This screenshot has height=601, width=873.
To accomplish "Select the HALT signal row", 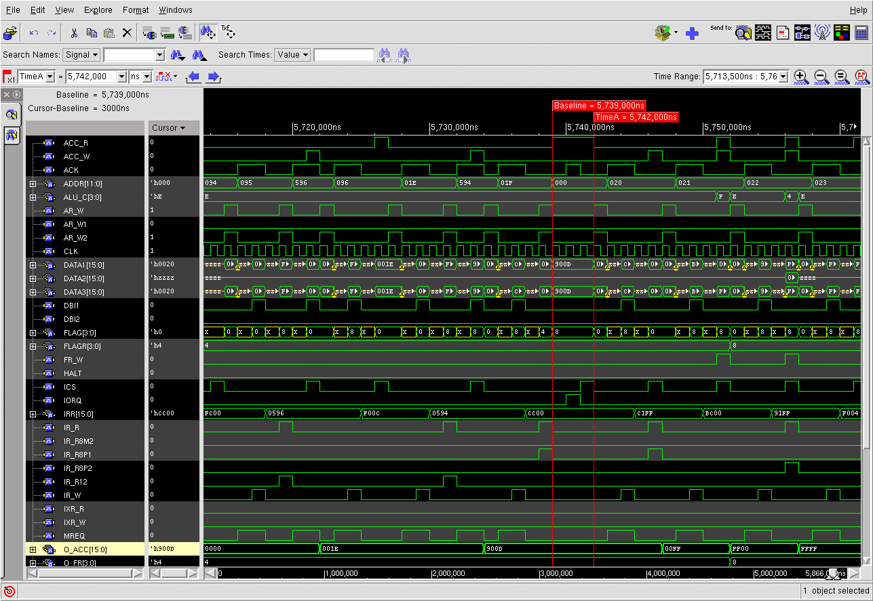I will tap(85, 373).
